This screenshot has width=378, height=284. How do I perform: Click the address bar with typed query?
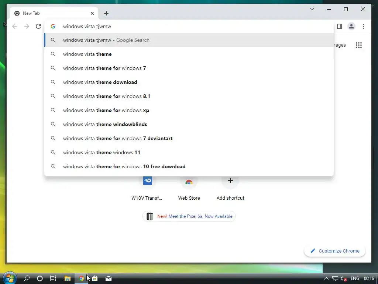(x=189, y=26)
